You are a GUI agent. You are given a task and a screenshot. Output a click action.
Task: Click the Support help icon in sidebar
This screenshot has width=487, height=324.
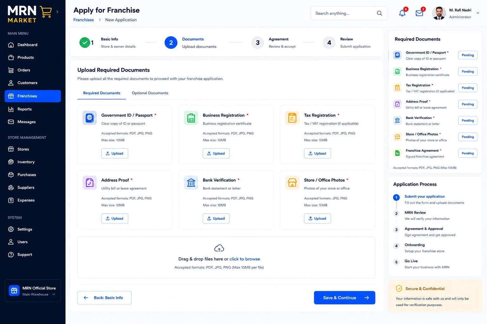(x=11, y=255)
